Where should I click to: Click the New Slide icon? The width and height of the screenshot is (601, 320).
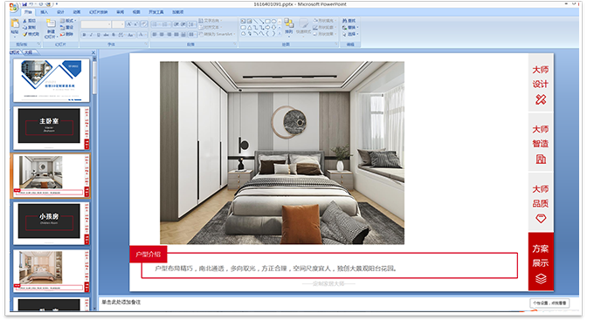[x=51, y=24]
